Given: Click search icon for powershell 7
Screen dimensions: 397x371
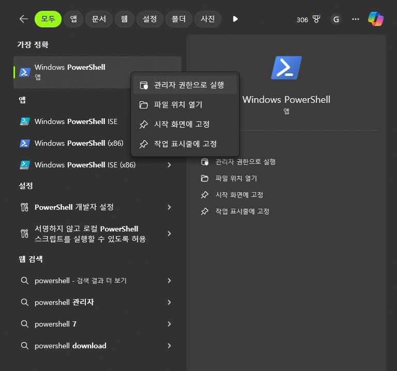Looking at the screenshot, I should click(x=25, y=324).
